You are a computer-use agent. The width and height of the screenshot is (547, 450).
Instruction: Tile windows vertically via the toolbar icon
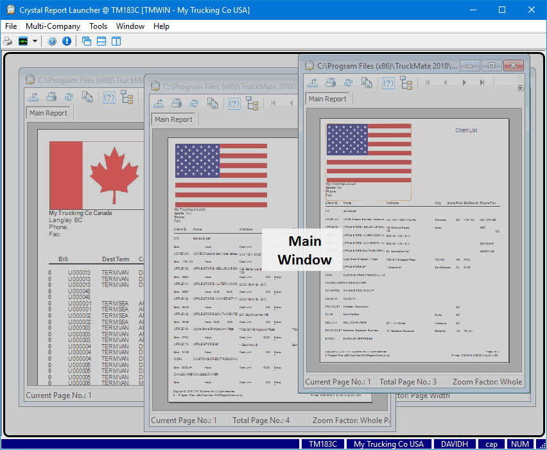point(116,41)
